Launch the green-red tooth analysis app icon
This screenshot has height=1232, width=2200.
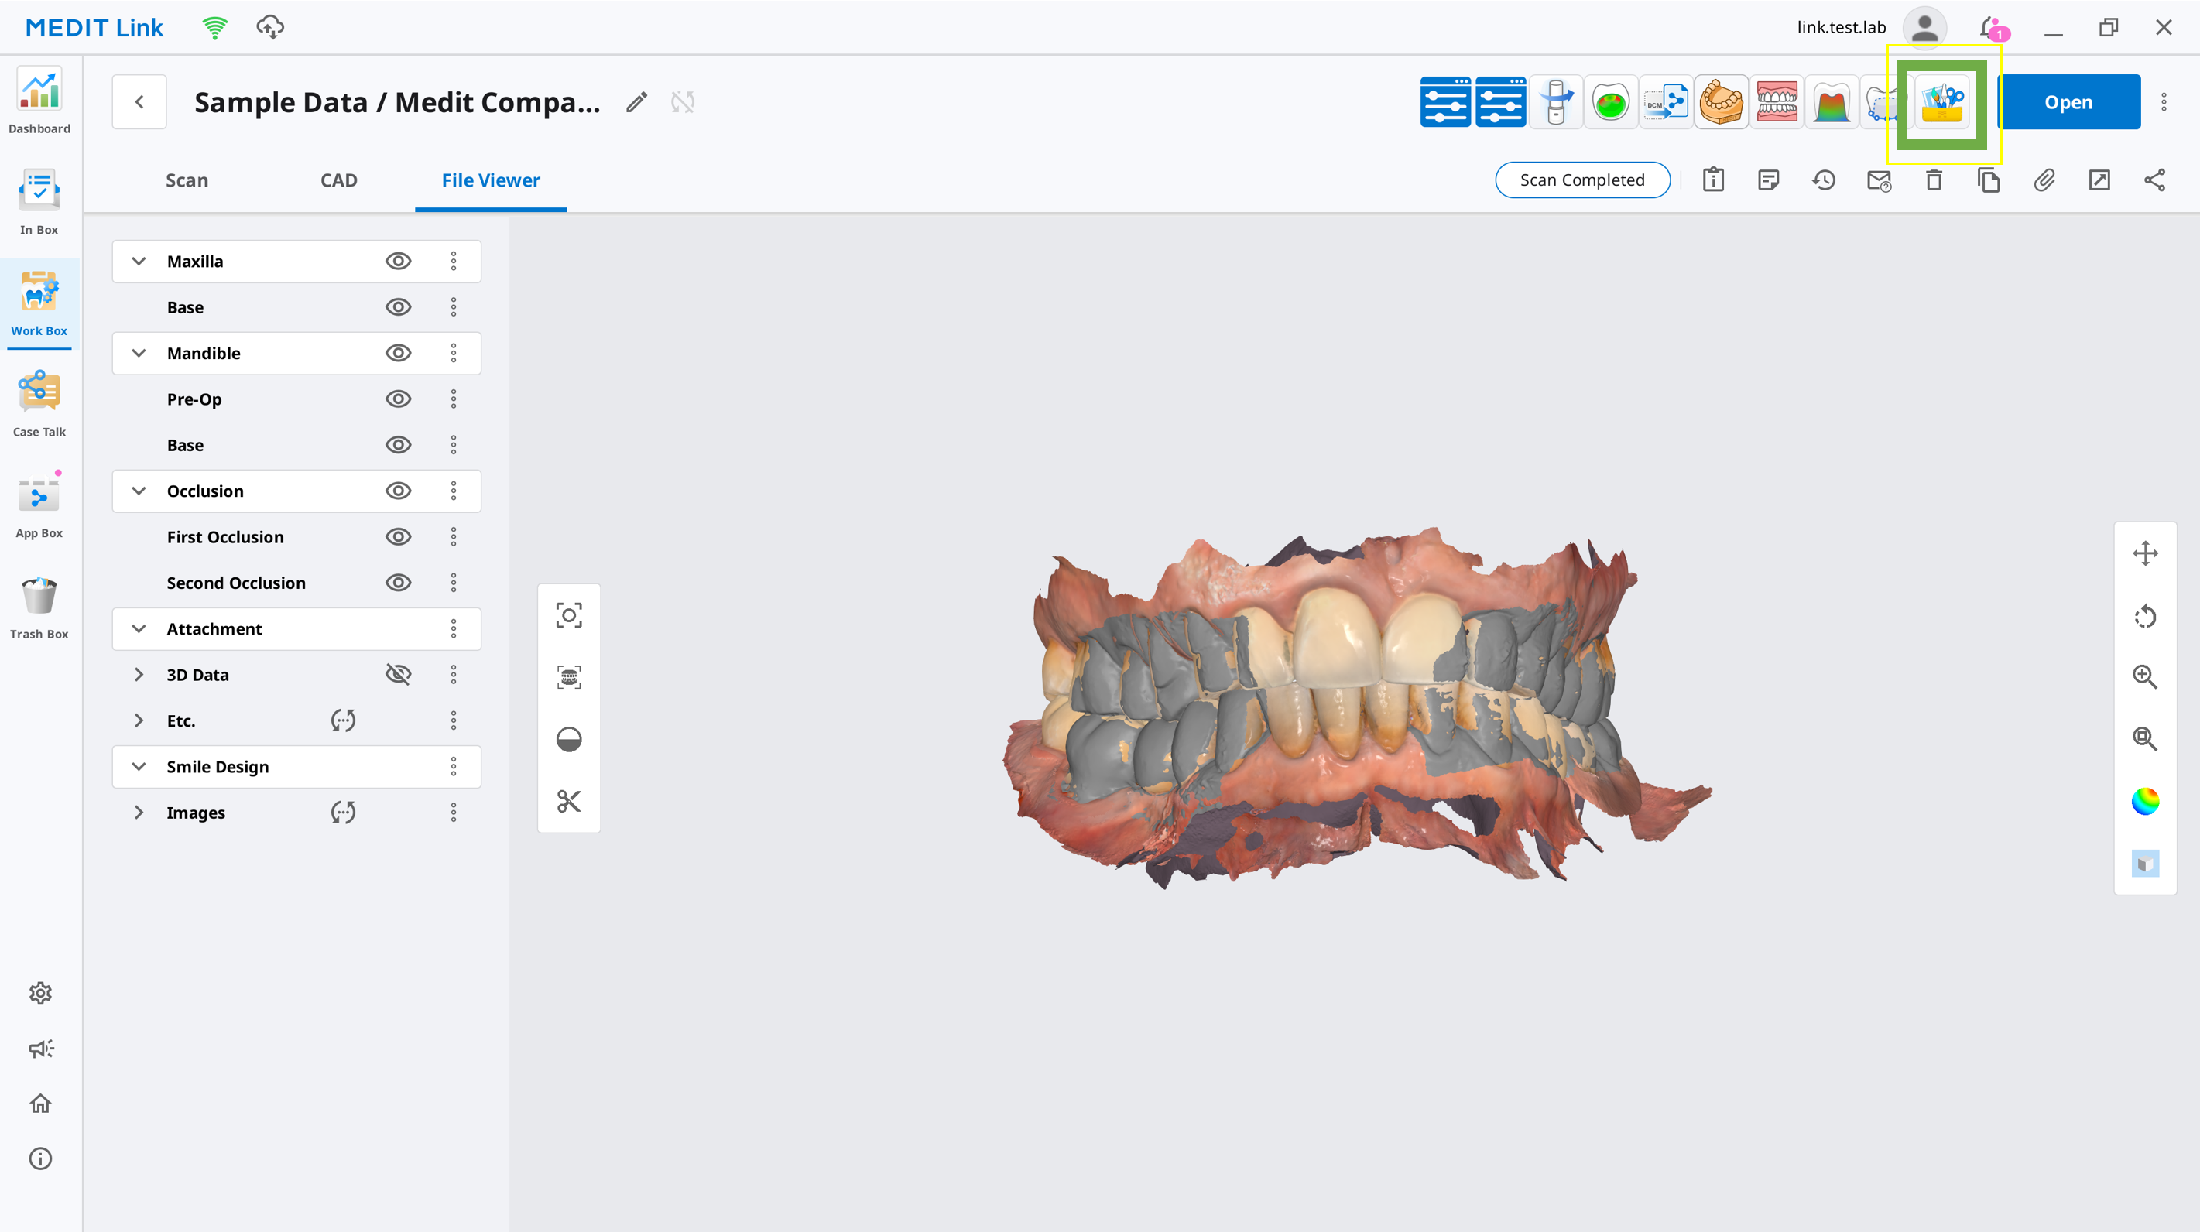1611,101
